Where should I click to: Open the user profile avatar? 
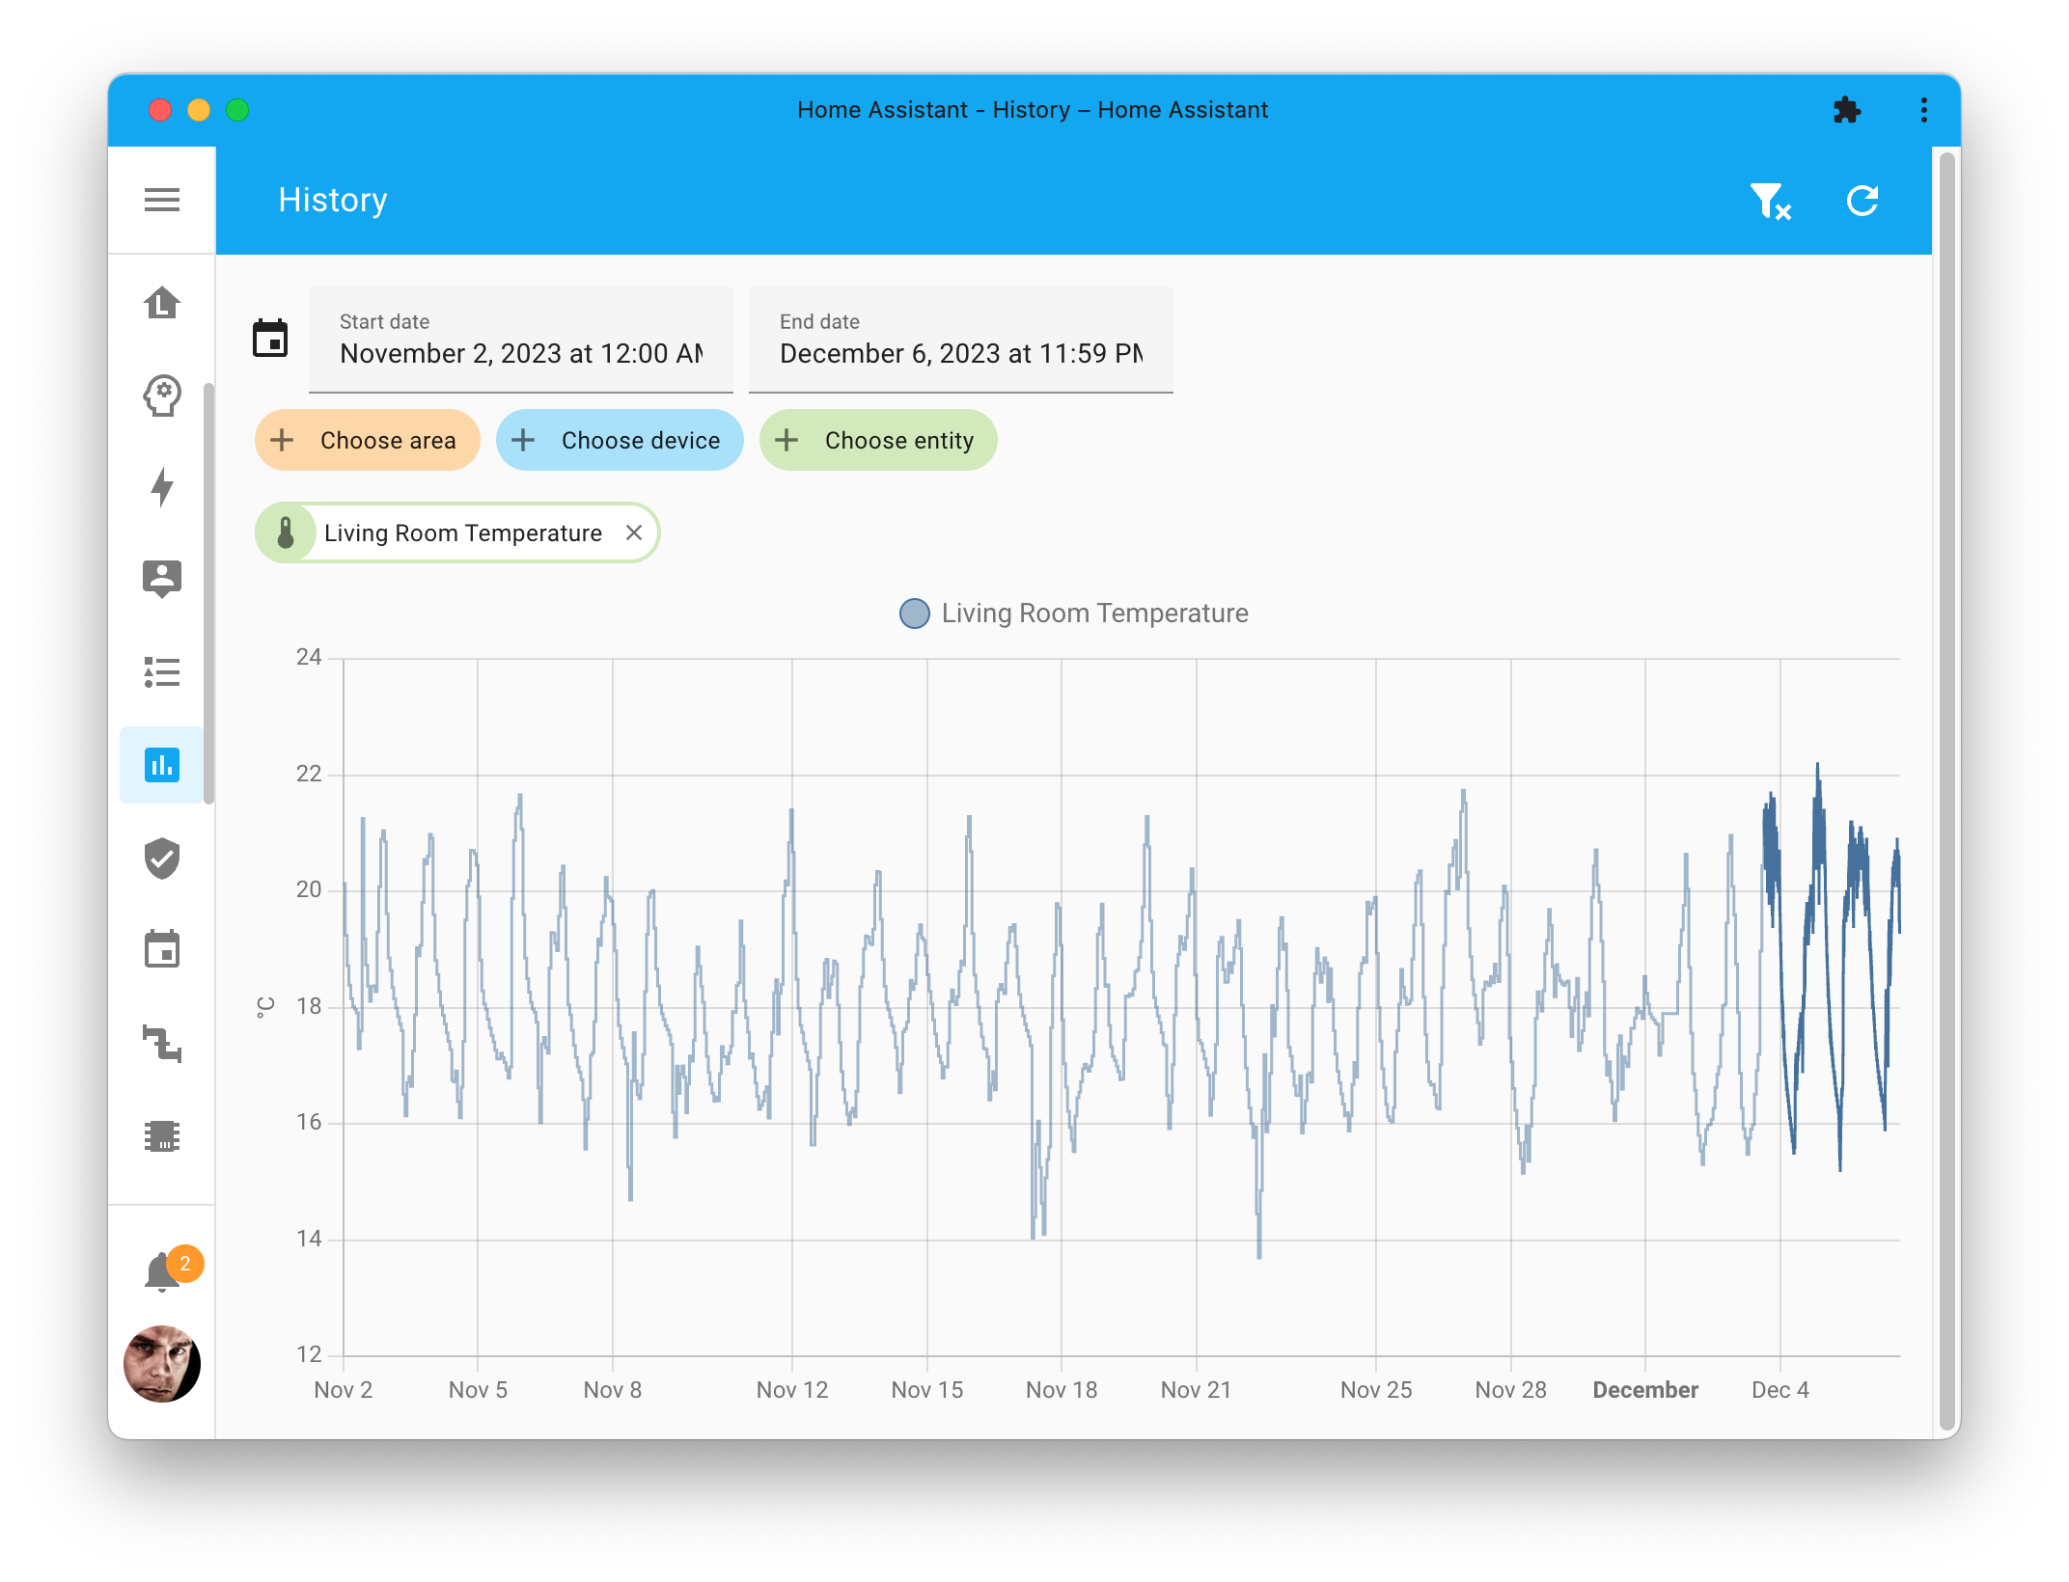(x=161, y=1363)
